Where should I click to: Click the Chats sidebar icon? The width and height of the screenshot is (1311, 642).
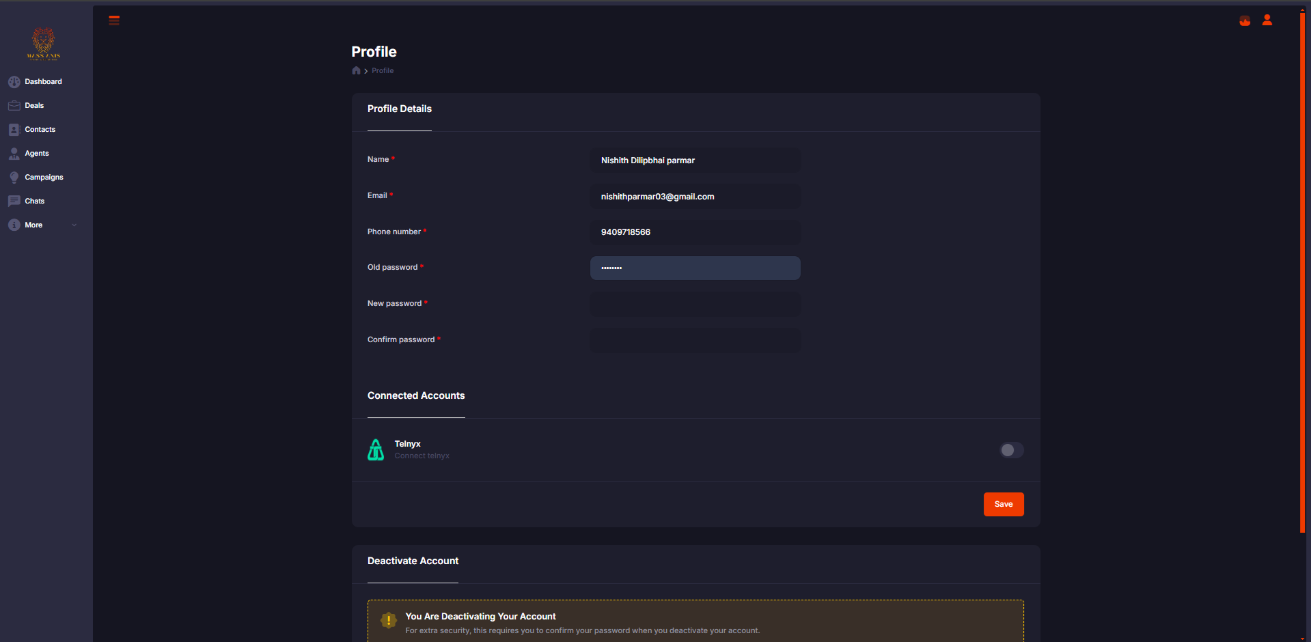pyautogui.click(x=14, y=201)
